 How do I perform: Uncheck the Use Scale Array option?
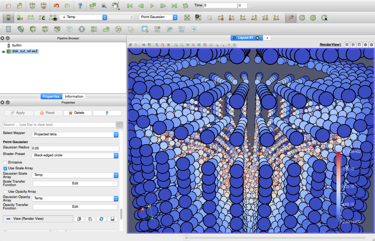5,168
